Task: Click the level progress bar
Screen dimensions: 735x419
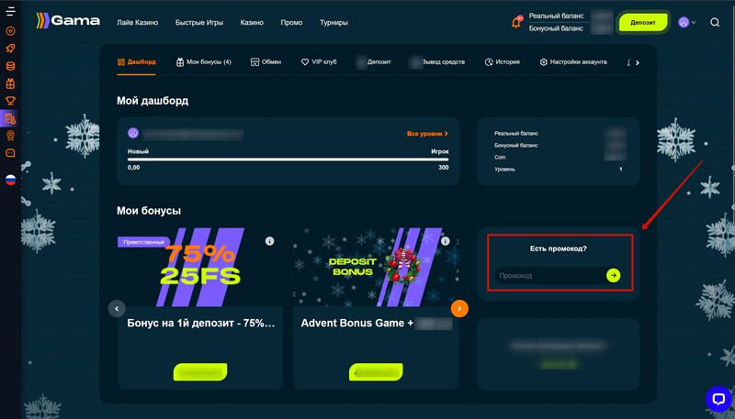Action: tap(288, 160)
